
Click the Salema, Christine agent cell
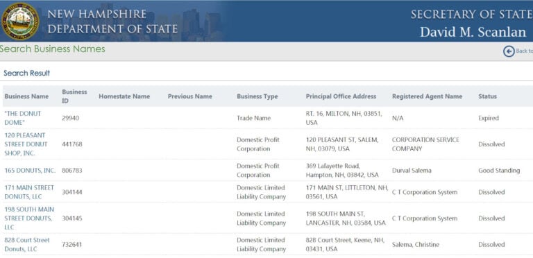(x=416, y=244)
